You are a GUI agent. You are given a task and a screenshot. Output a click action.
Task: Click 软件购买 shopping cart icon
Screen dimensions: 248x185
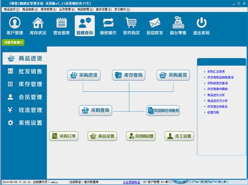131,26
